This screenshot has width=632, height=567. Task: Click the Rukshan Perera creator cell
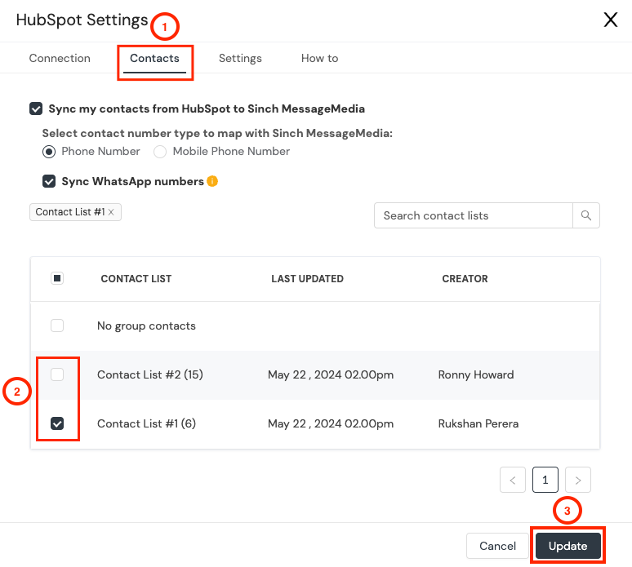478,423
